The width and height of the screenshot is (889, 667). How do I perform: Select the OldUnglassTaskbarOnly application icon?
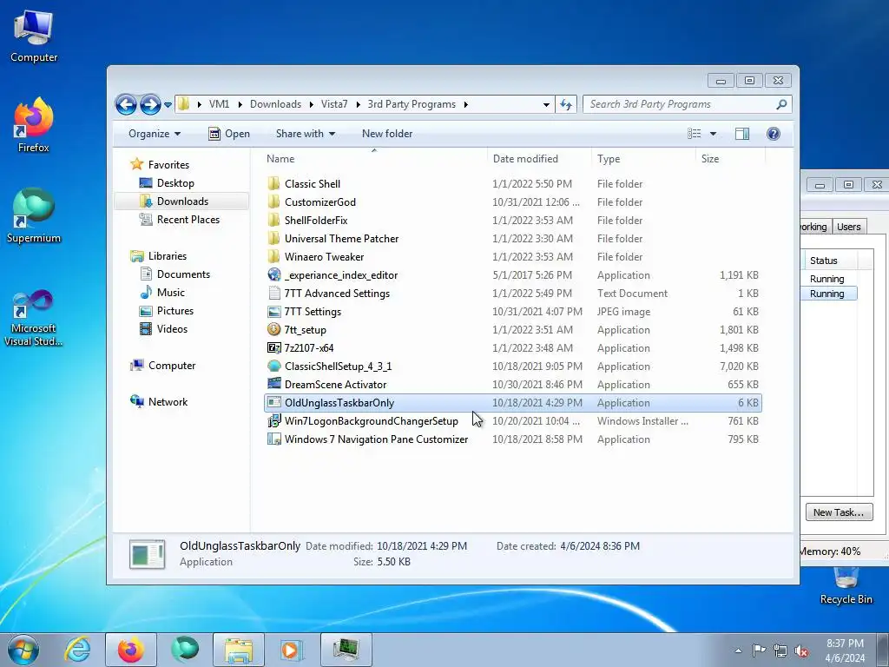pyautogui.click(x=273, y=402)
